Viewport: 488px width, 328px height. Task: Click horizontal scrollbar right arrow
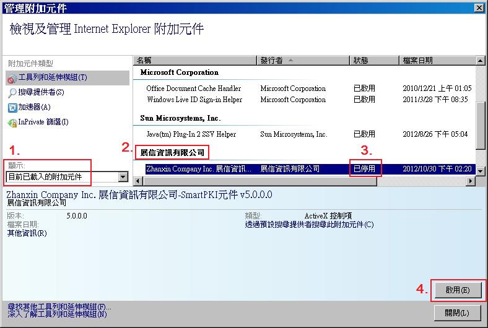point(471,181)
